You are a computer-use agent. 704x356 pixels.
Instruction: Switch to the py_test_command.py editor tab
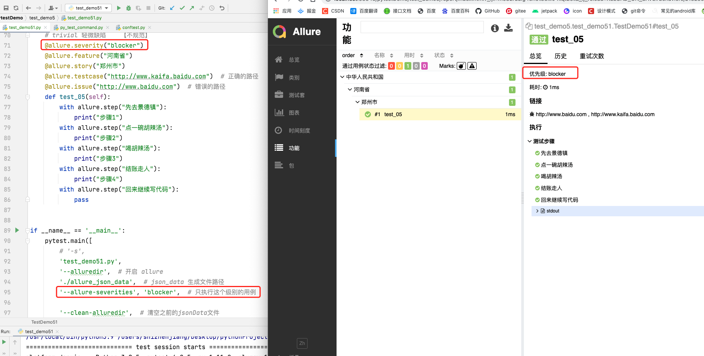81,27
